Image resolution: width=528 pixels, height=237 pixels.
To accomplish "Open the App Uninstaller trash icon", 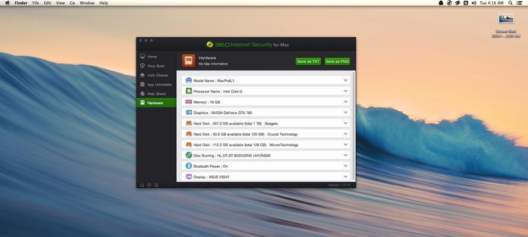I will [x=143, y=85].
